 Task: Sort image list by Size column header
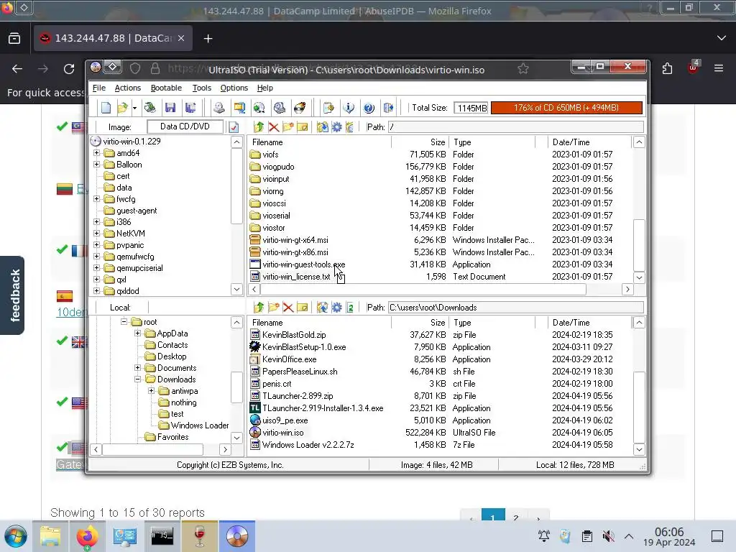point(420,142)
